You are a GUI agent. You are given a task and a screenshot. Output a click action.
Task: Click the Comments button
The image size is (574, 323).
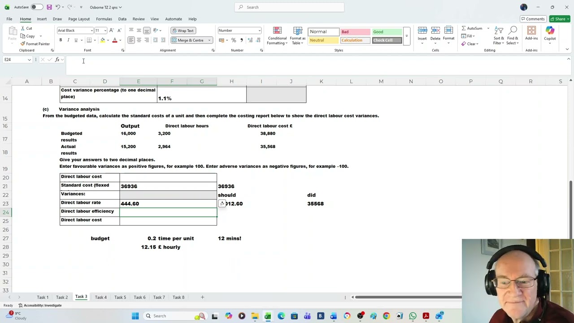click(x=533, y=19)
